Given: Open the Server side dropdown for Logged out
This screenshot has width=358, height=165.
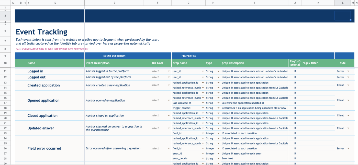Looking at the screenshot, I should pyautogui.click(x=348, y=77).
